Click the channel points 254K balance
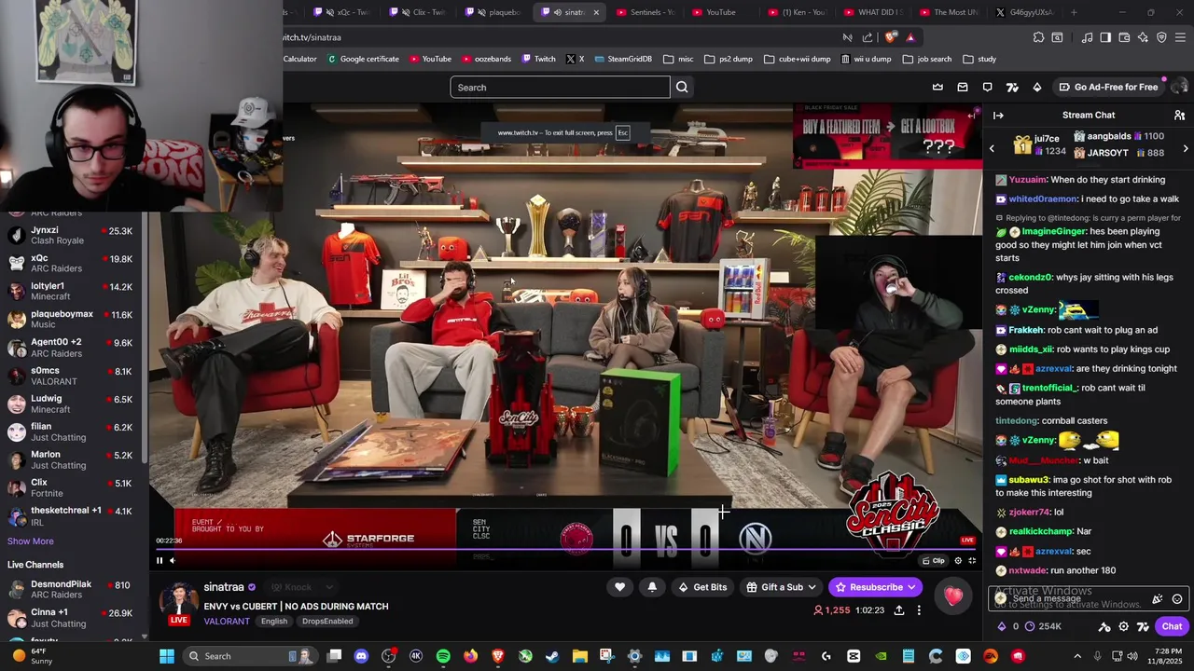The height and width of the screenshot is (671, 1194). 1041,626
